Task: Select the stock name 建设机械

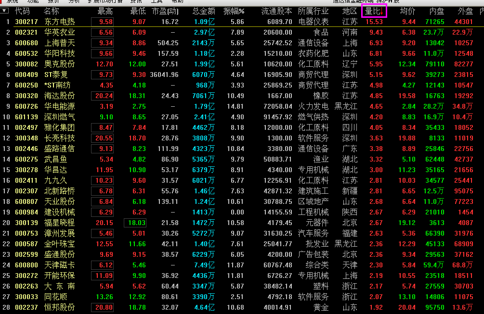Action: (60, 213)
